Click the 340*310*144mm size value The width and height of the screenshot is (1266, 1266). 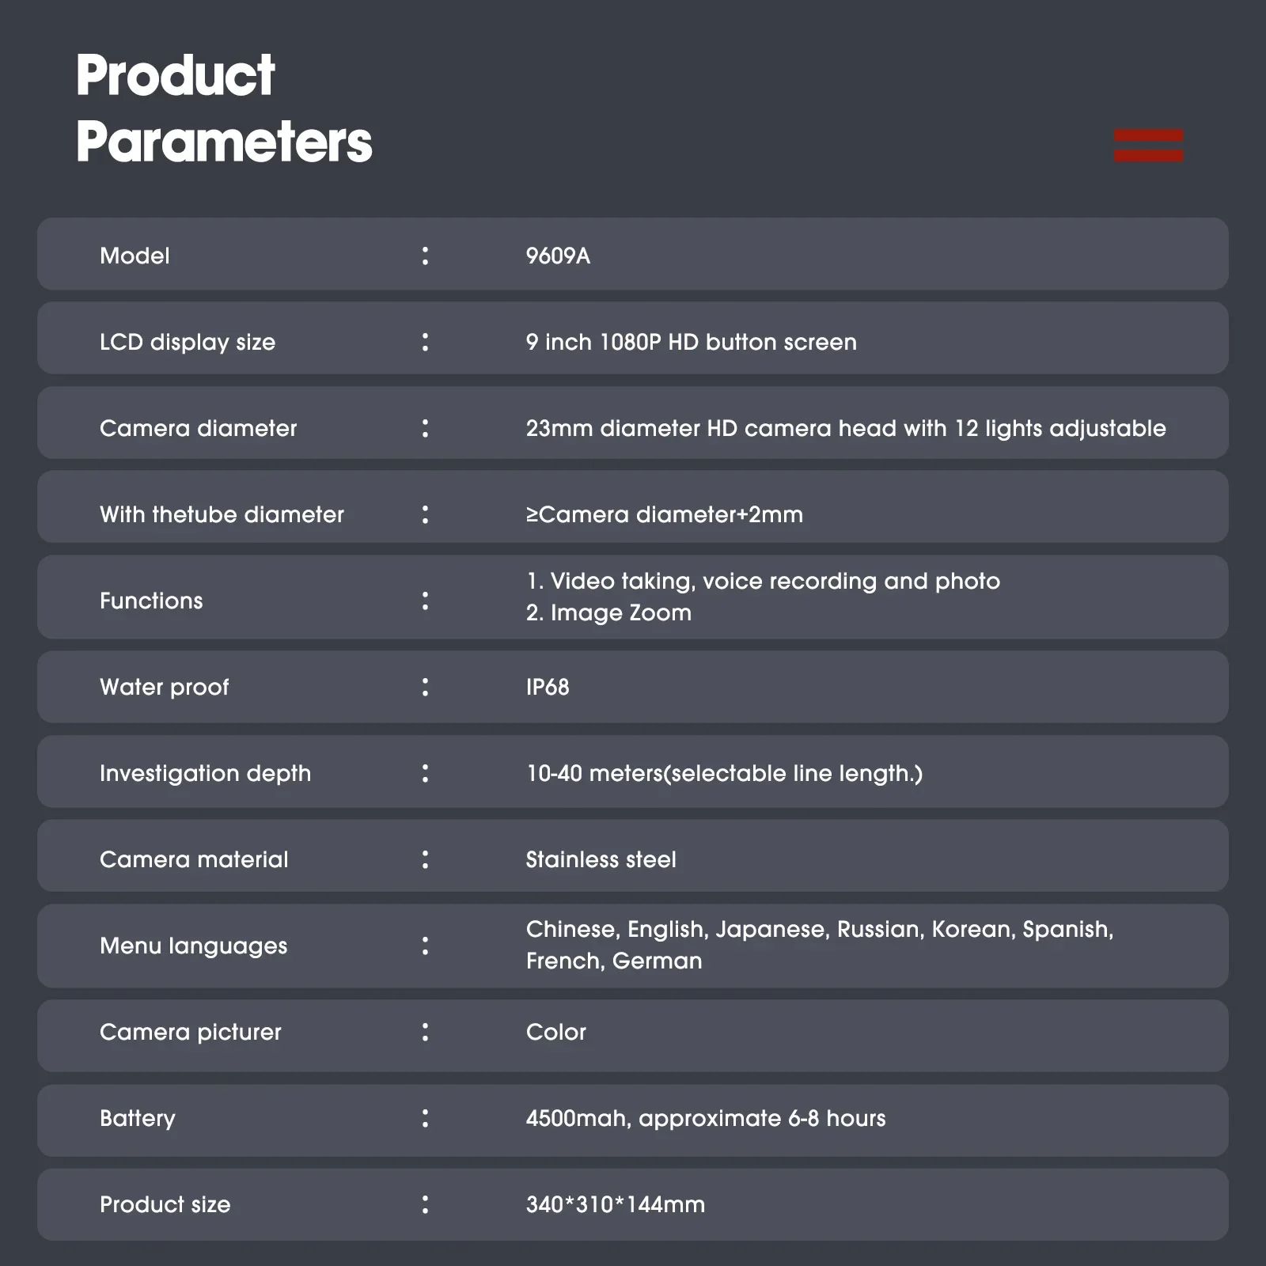615,1204
